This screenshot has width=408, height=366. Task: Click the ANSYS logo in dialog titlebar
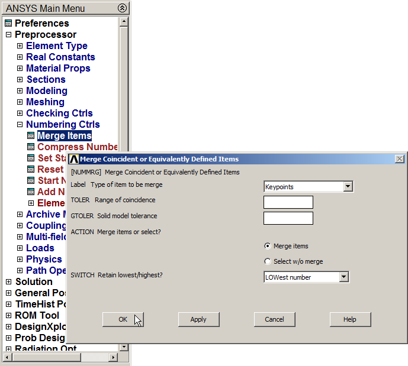tap(74, 159)
